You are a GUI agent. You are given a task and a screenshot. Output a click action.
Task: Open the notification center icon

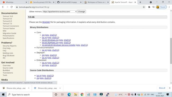tap(168, 95)
